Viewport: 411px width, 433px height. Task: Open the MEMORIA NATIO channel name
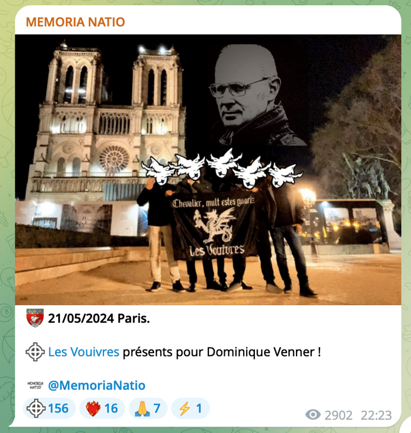click(x=75, y=22)
